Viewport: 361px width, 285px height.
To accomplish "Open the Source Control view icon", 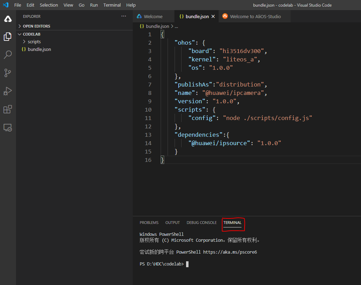I will coord(8,73).
